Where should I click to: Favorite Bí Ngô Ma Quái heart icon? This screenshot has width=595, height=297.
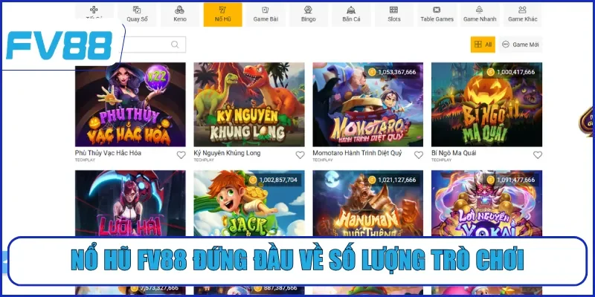click(537, 155)
